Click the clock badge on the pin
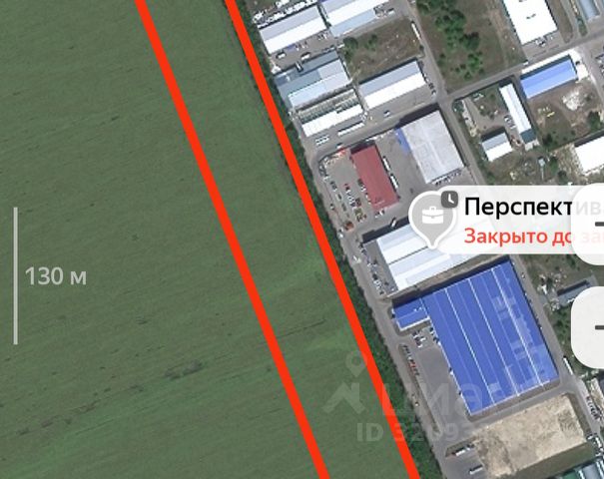Screen dimensions: 604x479 (449, 199)
